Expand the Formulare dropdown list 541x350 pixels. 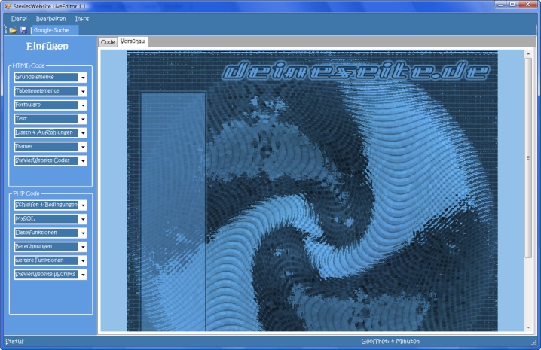pos(83,105)
